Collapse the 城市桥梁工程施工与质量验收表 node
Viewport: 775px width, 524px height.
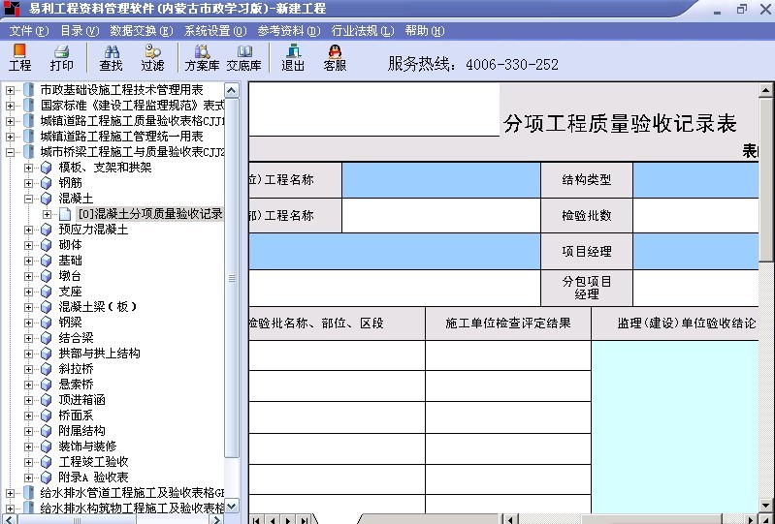pos(11,152)
